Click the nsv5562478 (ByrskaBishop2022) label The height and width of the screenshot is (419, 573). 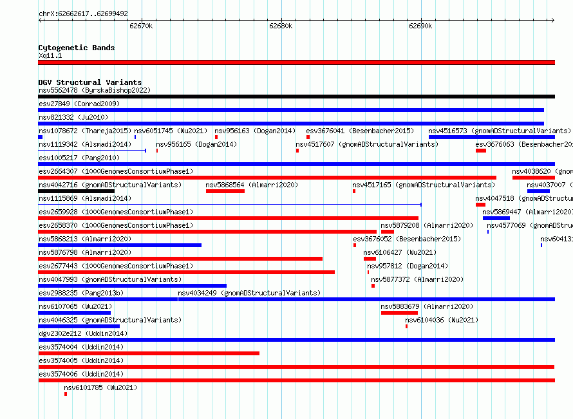[x=95, y=90]
